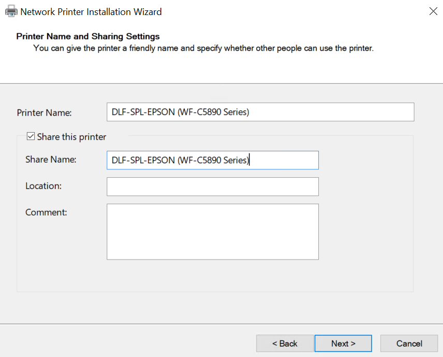Click inside the Comment text box
The width and height of the screenshot is (443, 357).
pos(212,231)
